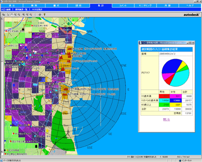The image size is (202, 162).
Task: Select the 集計 tab
Action: click(x=101, y=5)
